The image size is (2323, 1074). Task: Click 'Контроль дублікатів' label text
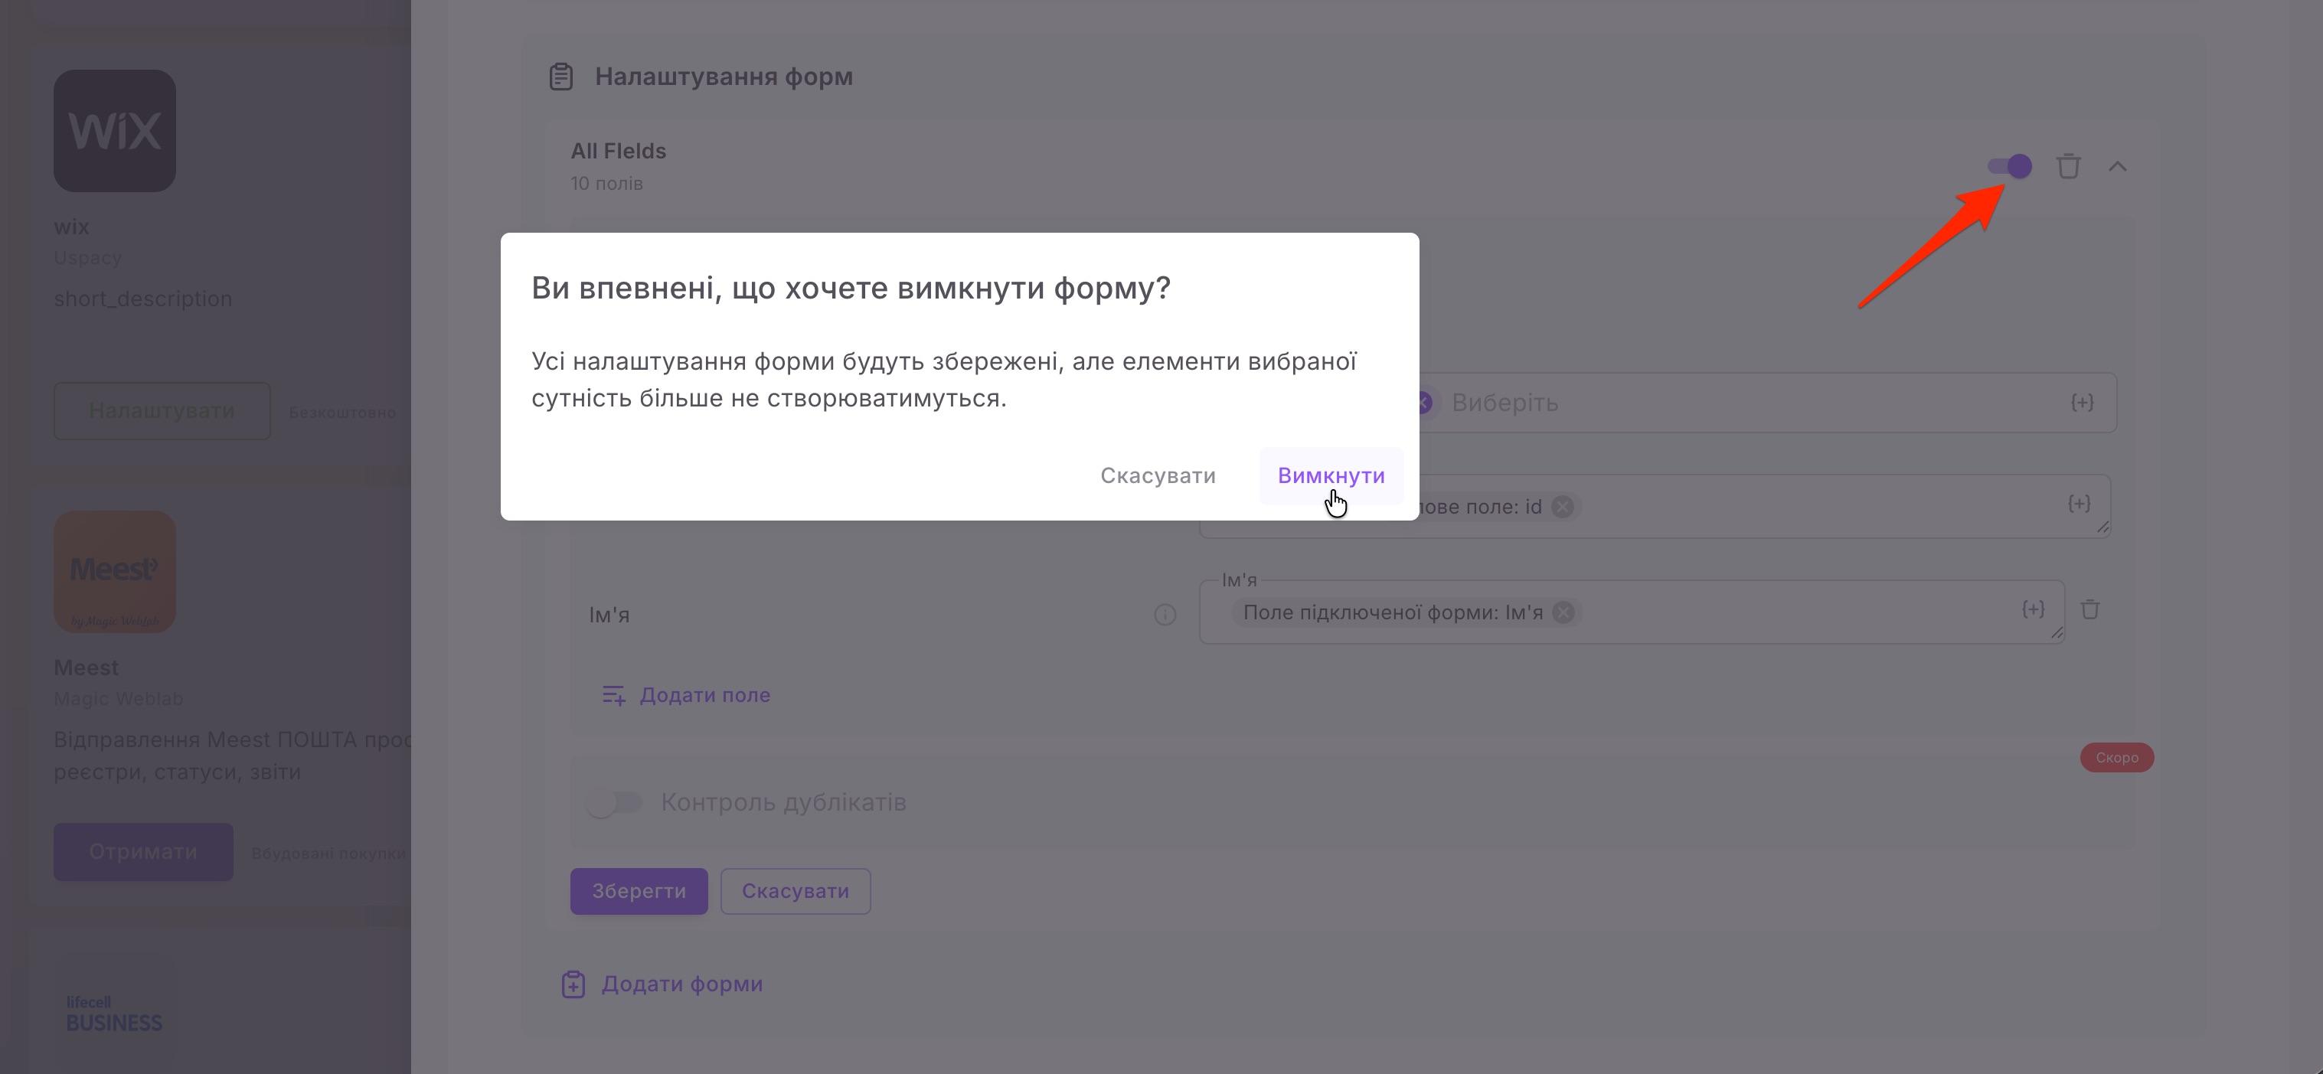pyautogui.click(x=784, y=801)
